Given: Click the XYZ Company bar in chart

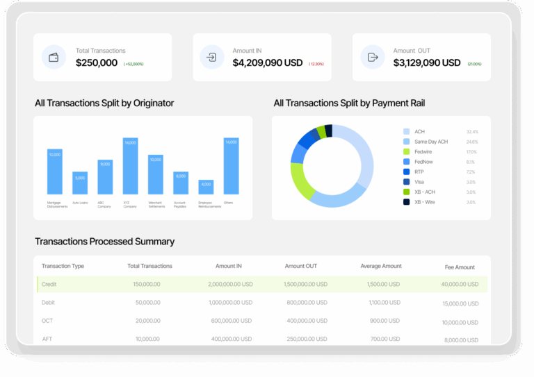Looking at the screenshot, I should click(x=131, y=166).
